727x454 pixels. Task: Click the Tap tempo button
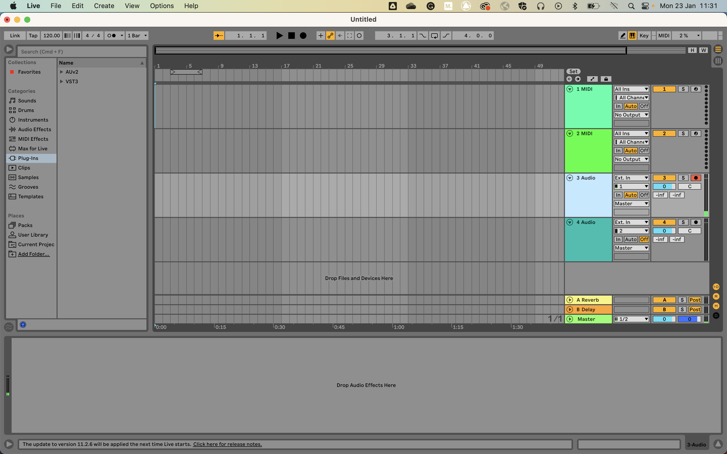point(33,35)
